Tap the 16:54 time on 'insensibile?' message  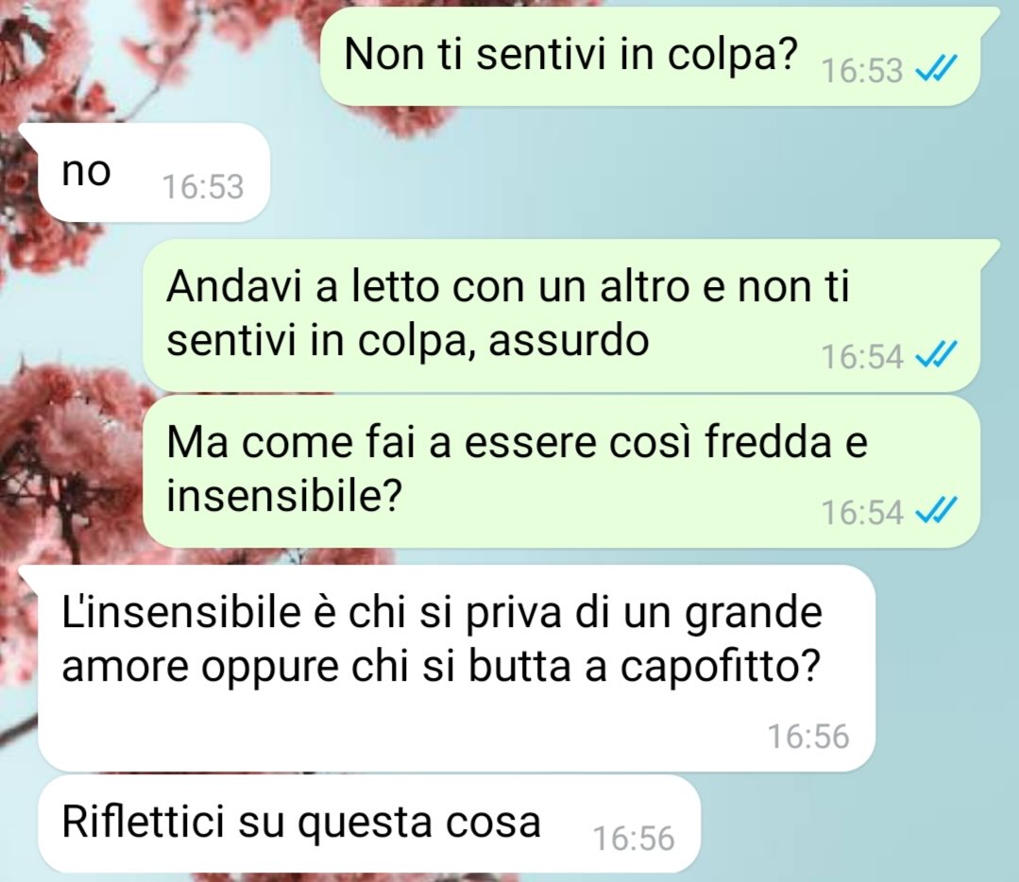(x=862, y=512)
